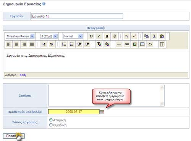Align text to the left

tap(8, 44)
